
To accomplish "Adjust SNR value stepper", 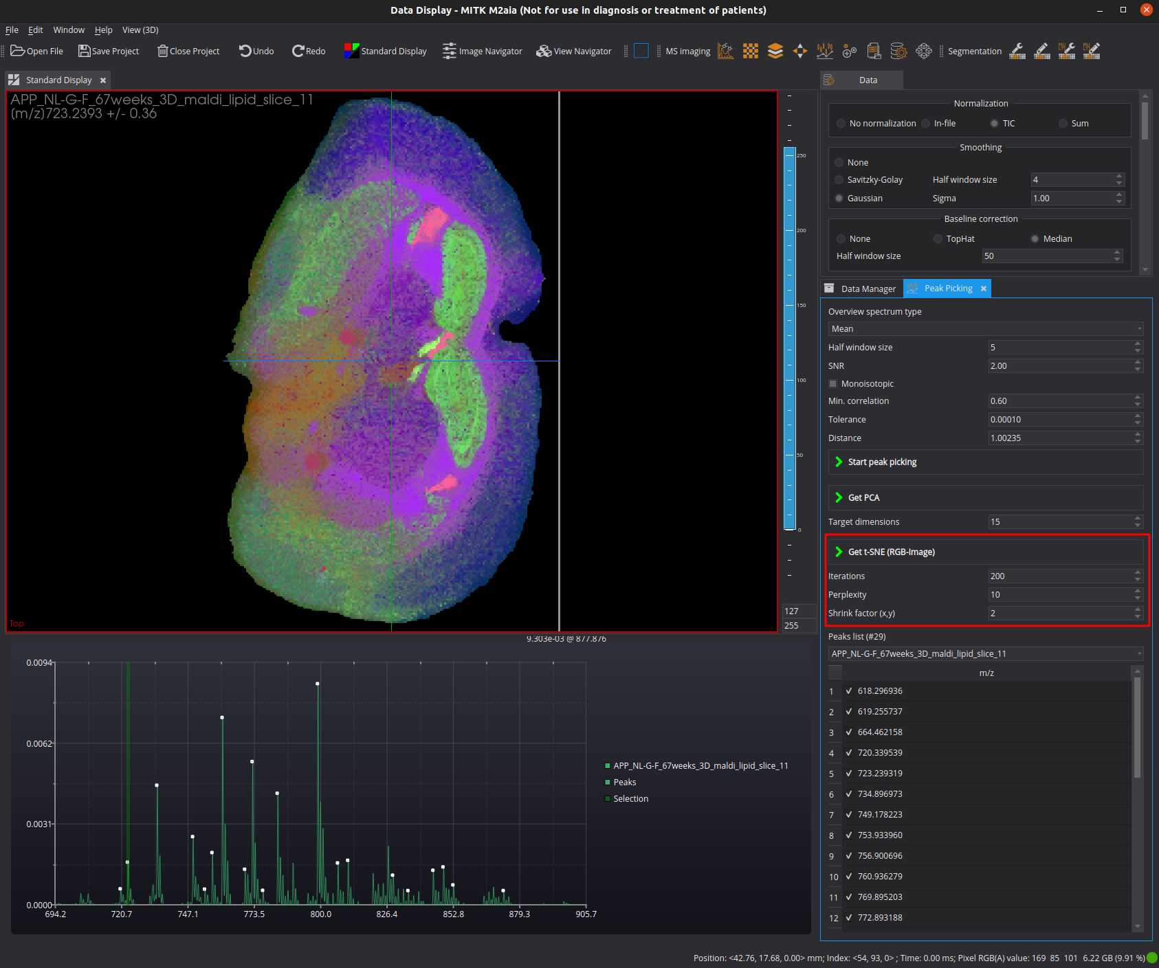I will pyautogui.click(x=1138, y=366).
